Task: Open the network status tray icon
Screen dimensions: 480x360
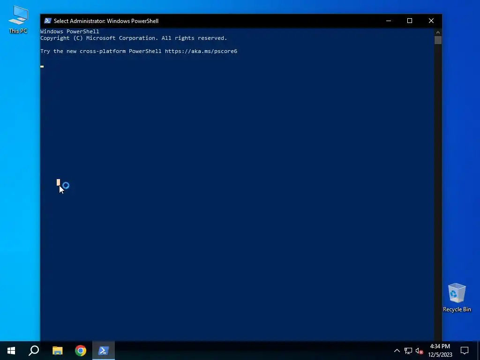Action: click(x=408, y=351)
